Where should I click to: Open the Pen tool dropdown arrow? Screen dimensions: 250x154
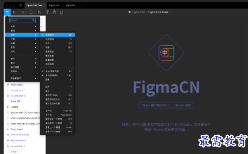tap(42, 12)
